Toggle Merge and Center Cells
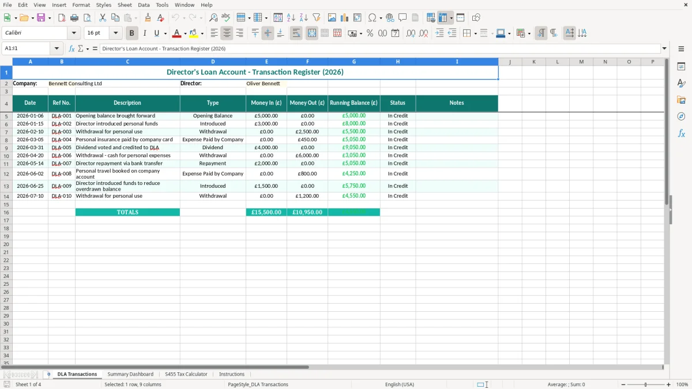The image size is (692, 389). [312, 33]
